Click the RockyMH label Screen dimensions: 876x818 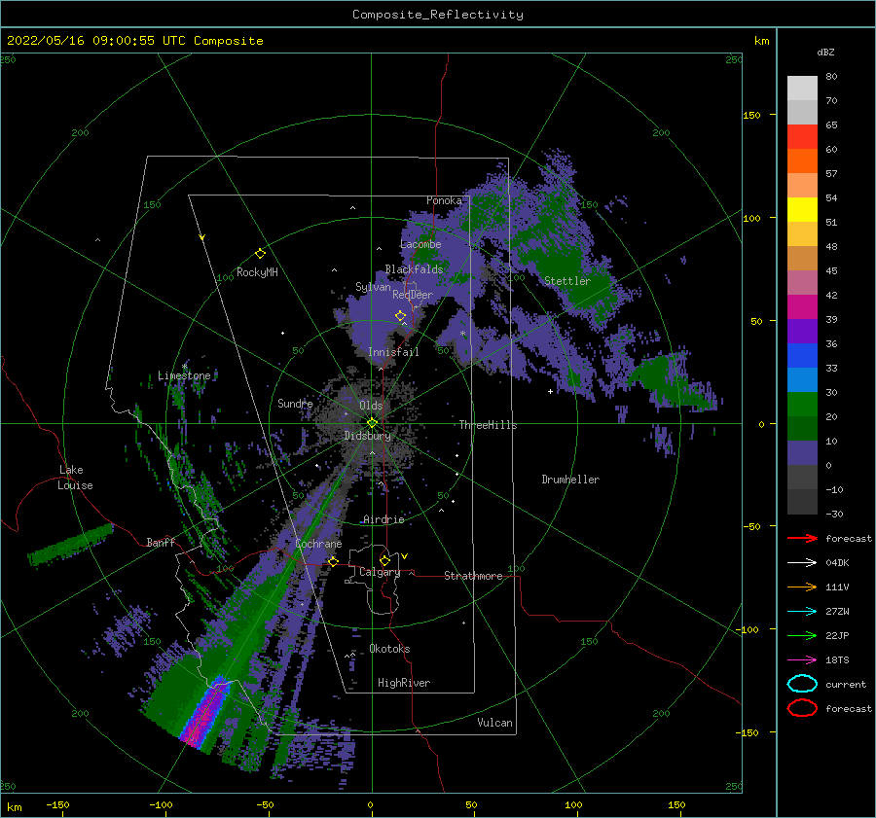tap(257, 272)
